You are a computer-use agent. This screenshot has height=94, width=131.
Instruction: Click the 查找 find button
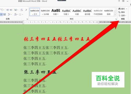click(x=122, y=9)
